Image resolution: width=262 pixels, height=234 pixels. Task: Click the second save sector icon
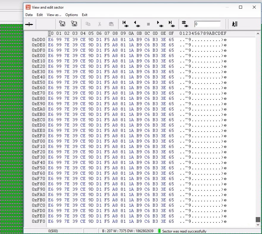74,24
